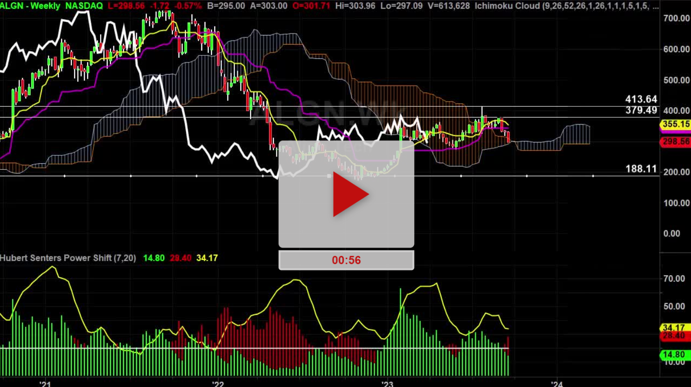The image size is (691, 387).
Task: Click the ask value A=303.00
Action: (268, 6)
